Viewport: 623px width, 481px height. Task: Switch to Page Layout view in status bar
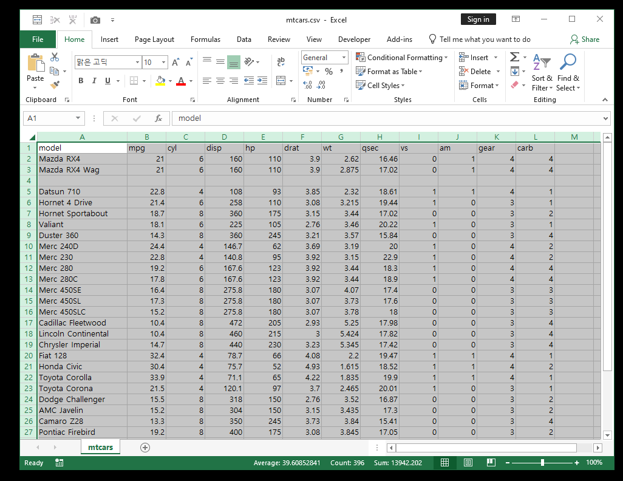tap(468, 462)
